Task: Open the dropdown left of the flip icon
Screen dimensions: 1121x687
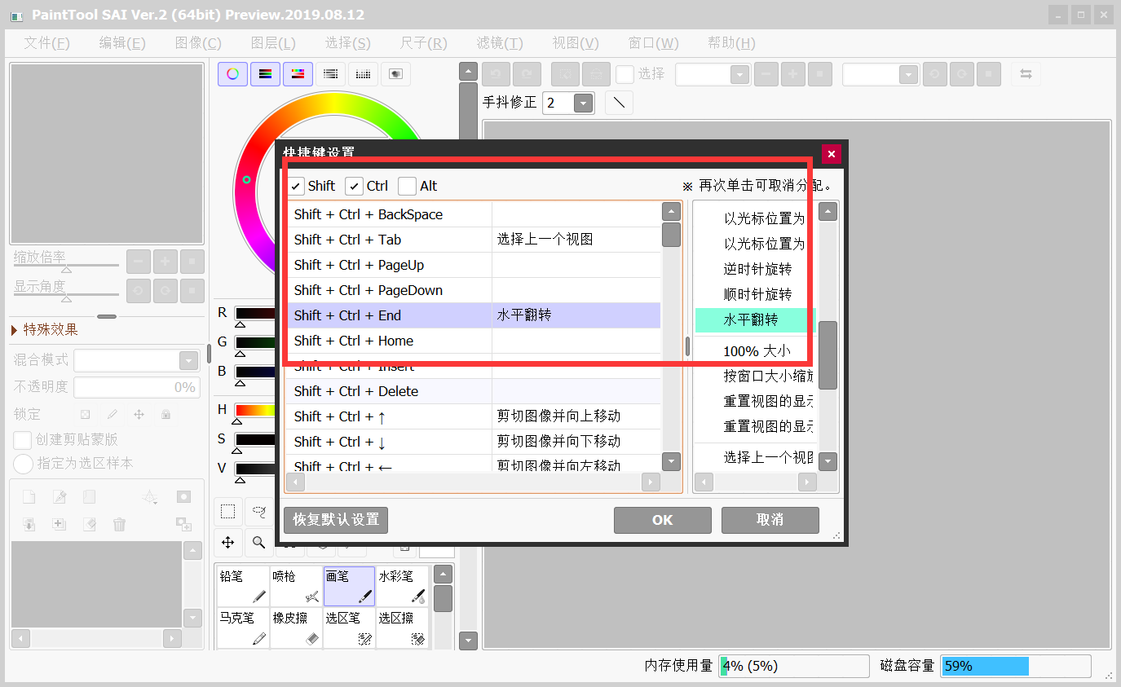Action: (x=908, y=74)
